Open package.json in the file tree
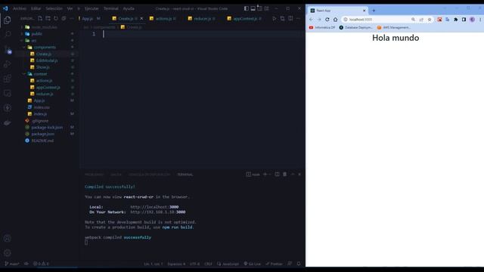The height and width of the screenshot is (272, 484). (42, 134)
